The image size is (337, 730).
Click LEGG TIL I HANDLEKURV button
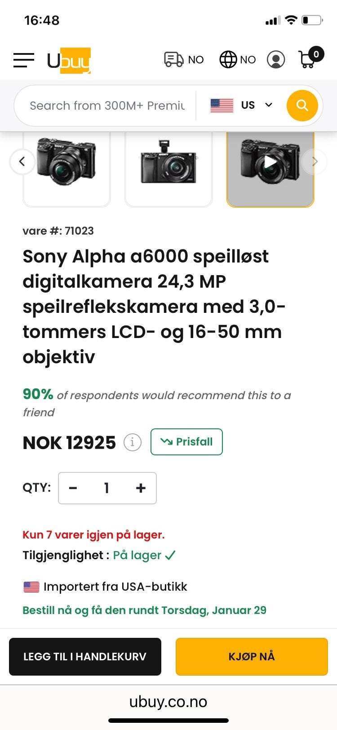pos(85,657)
